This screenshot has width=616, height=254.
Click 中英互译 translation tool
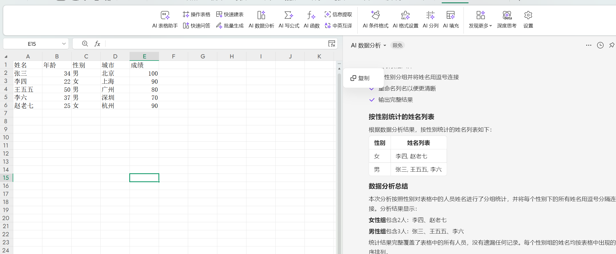[x=339, y=26]
